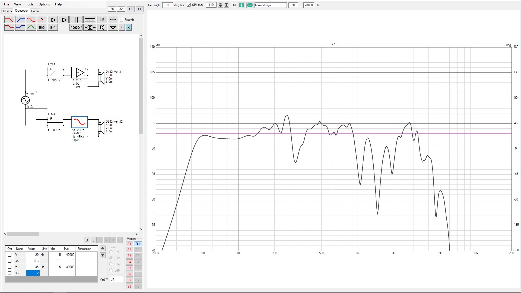Increase value with the up arrow button

pos(103,248)
